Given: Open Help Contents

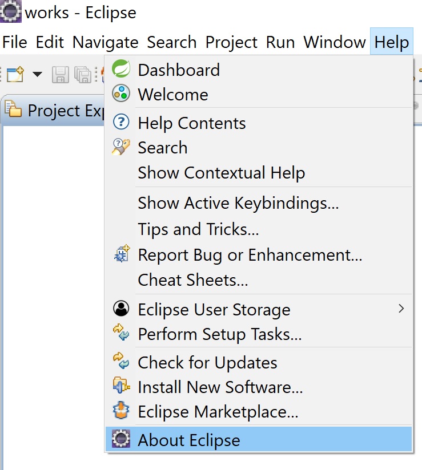Looking at the screenshot, I should click(259, 123).
